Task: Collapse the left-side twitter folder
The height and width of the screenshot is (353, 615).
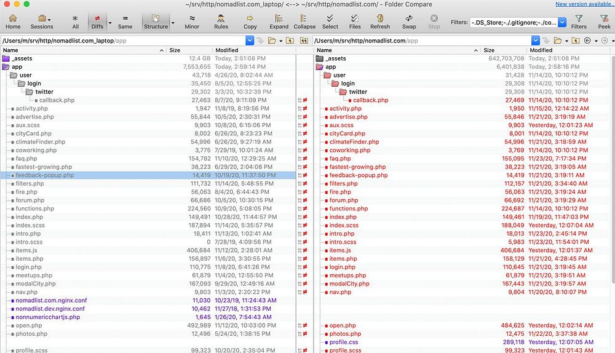Action: pyautogui.click(x=30, y=92)
